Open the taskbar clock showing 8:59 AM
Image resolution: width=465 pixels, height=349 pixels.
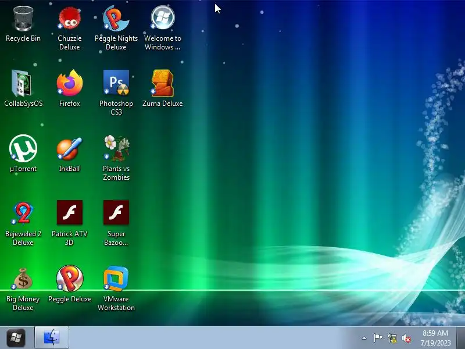click(x=435, y=338)
